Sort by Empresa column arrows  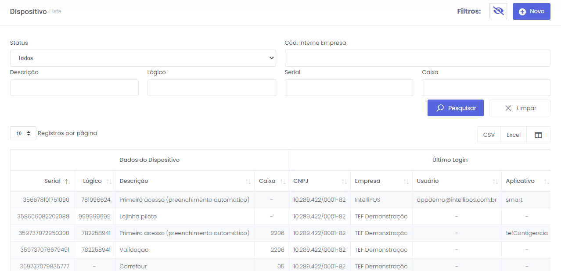406,181
